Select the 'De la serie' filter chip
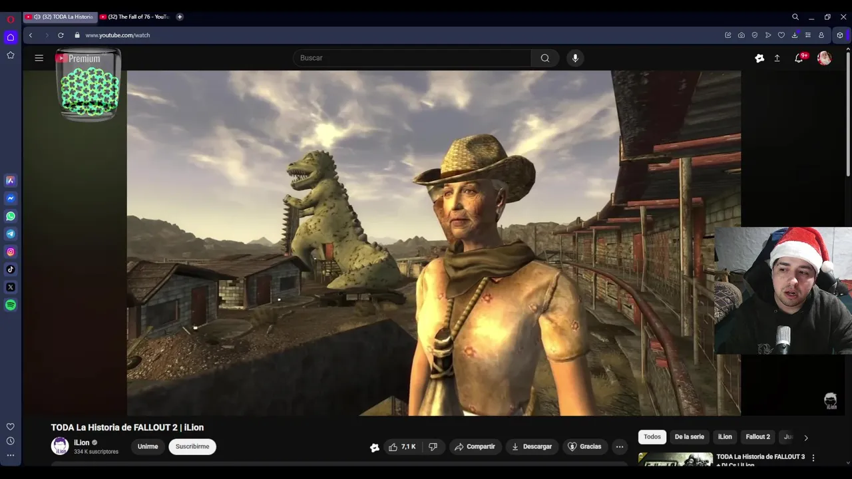 click(689, 437)
